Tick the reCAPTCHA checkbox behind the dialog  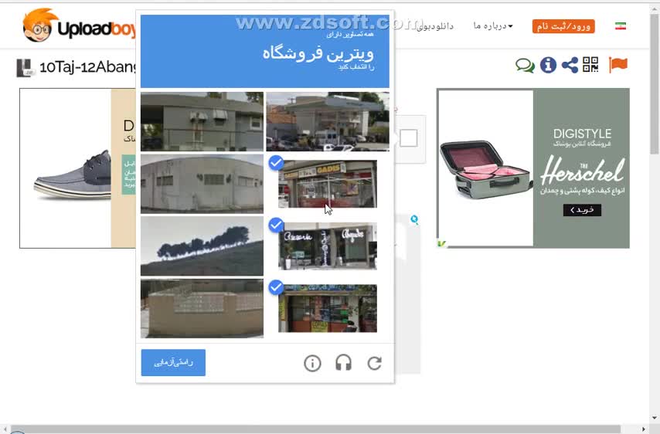click(408, 138)
